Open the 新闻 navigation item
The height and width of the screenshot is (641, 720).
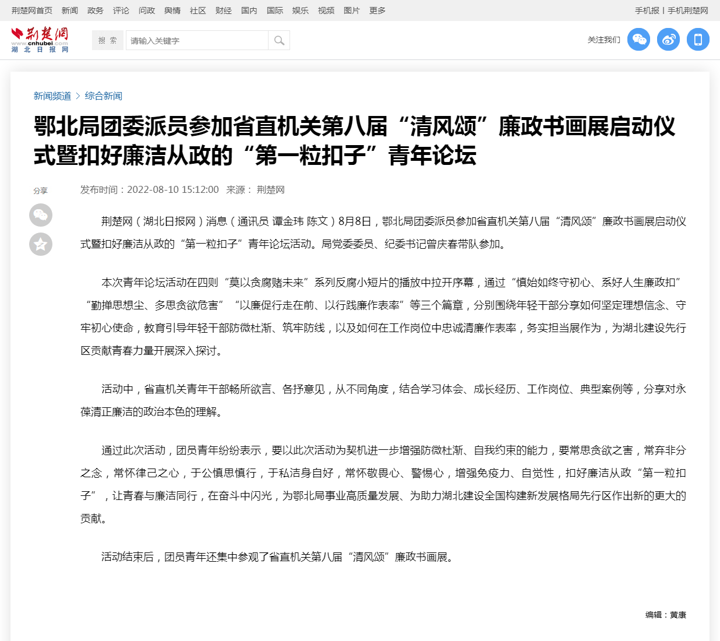[x=70, y=10]
